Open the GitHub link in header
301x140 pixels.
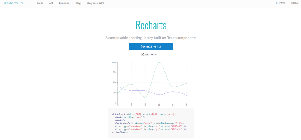295,3
